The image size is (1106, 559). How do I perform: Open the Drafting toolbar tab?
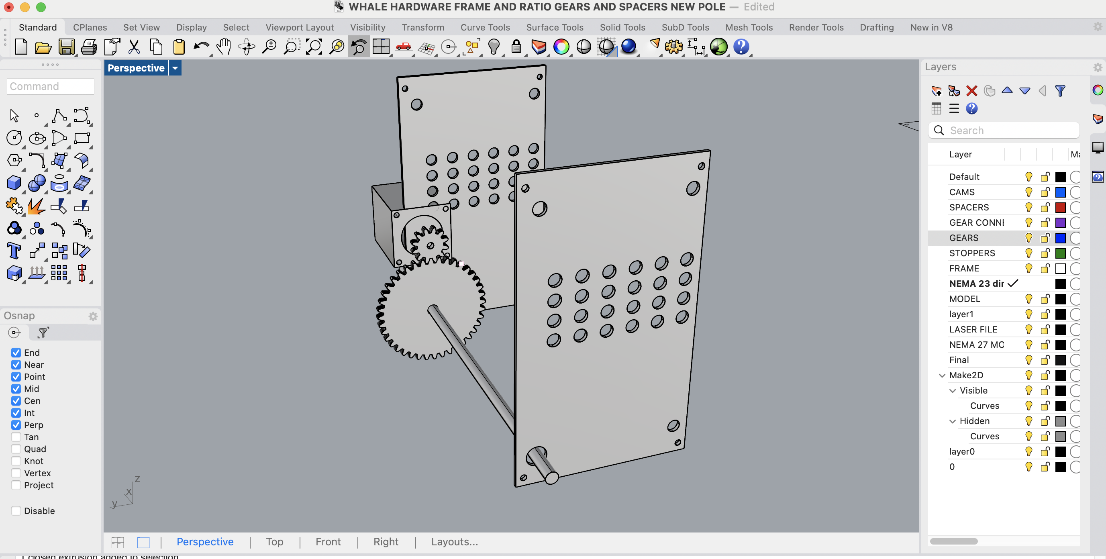876,27
